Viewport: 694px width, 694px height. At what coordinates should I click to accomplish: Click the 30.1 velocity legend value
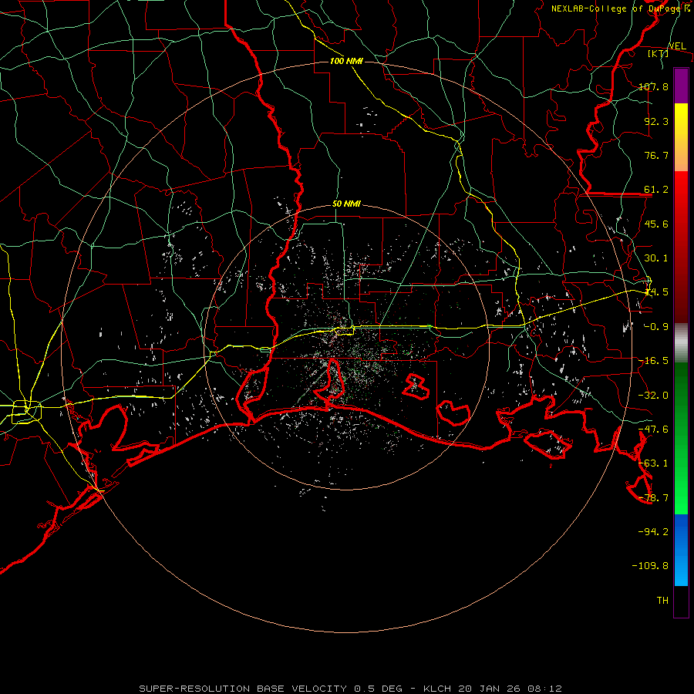[656, 258]
